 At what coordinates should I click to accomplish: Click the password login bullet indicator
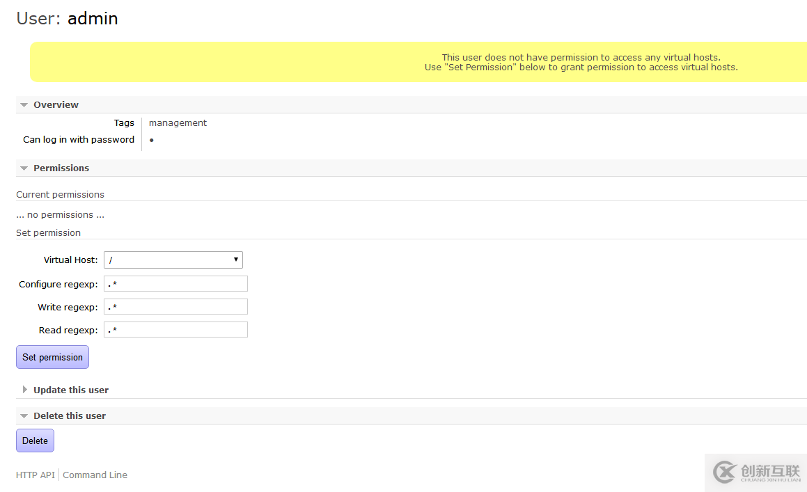click(x=152, y=140)
